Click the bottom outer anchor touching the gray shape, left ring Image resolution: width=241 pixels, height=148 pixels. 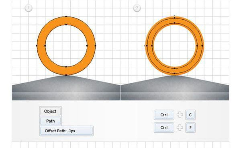click(x=66, y=75)
